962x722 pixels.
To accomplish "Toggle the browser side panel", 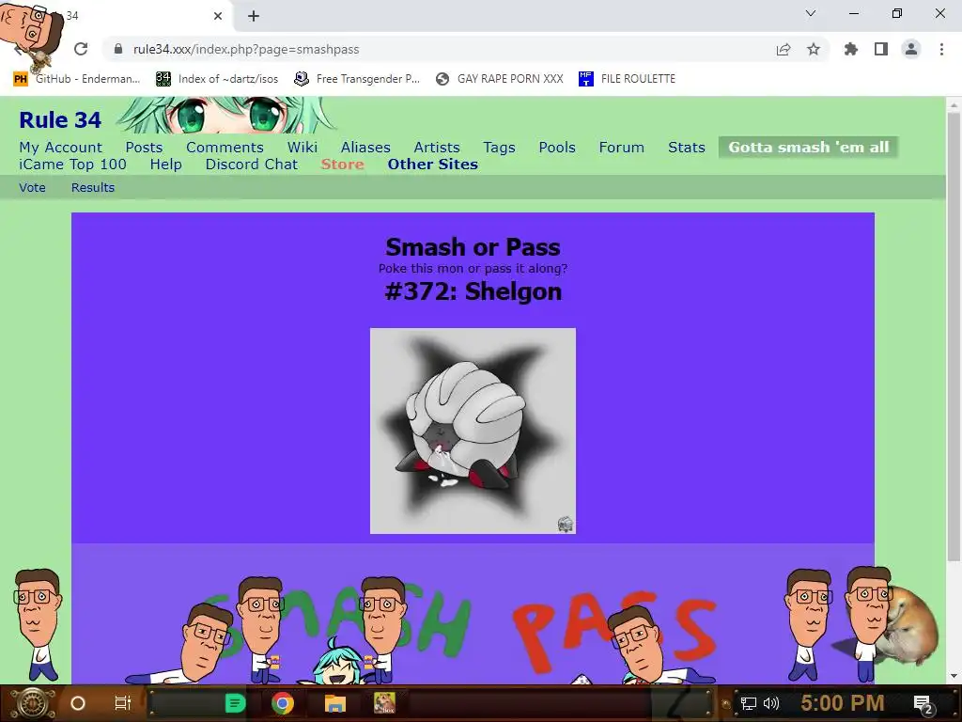I will [x=881, y=49].
